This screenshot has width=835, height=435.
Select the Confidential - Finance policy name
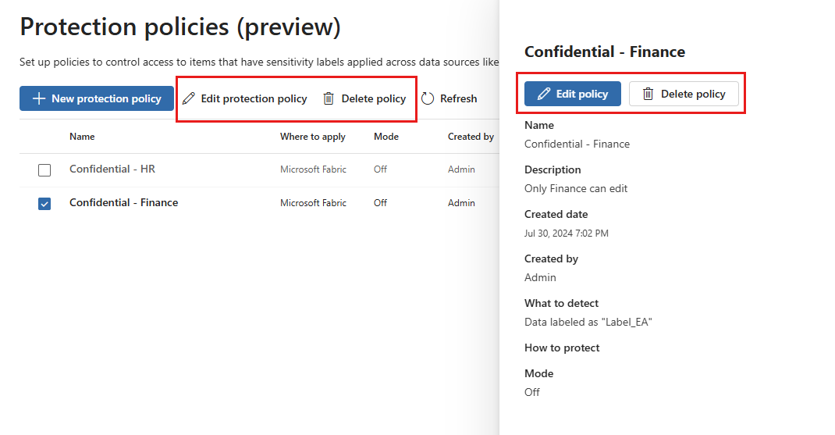pyautogui.click(x=123, y=202)
